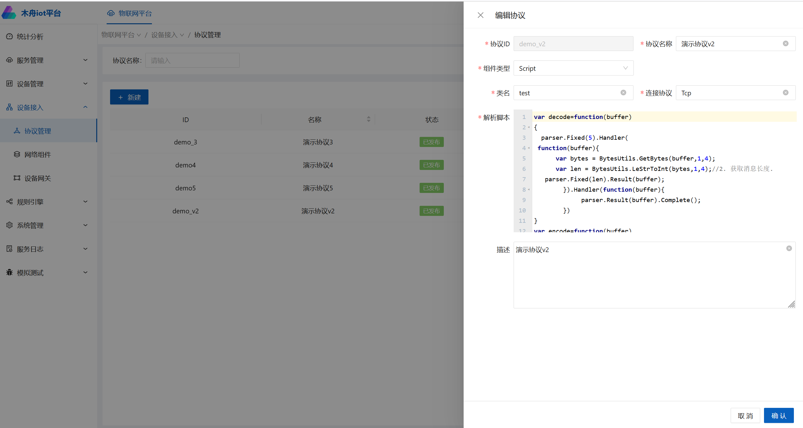Click into the 类名 test input
The image size is (803, 428).
tap(573, 93)
